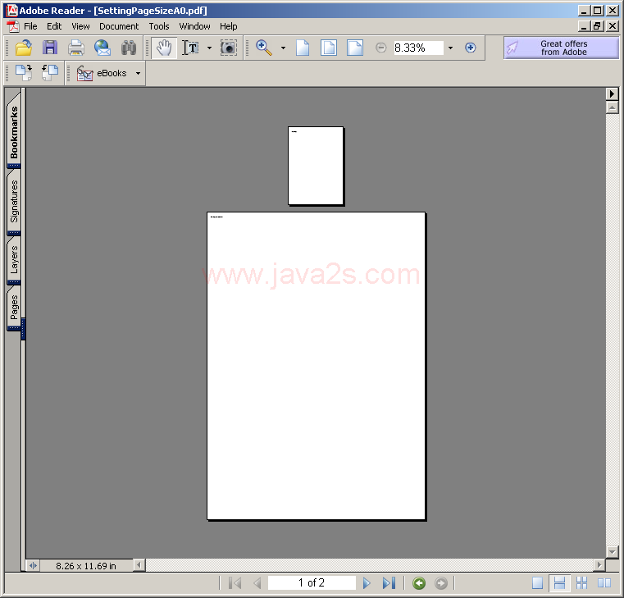
Task: Open the Help menu
Action: click(x=229, y=26)
